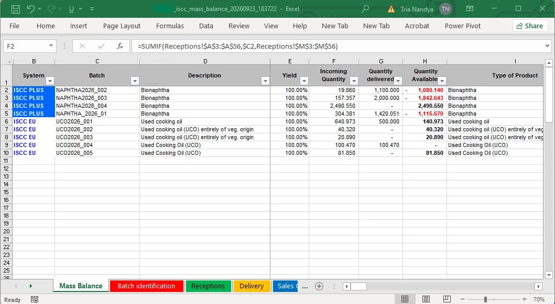Click the Select All corner triangle
555x304 pixels.
point(8,62)
